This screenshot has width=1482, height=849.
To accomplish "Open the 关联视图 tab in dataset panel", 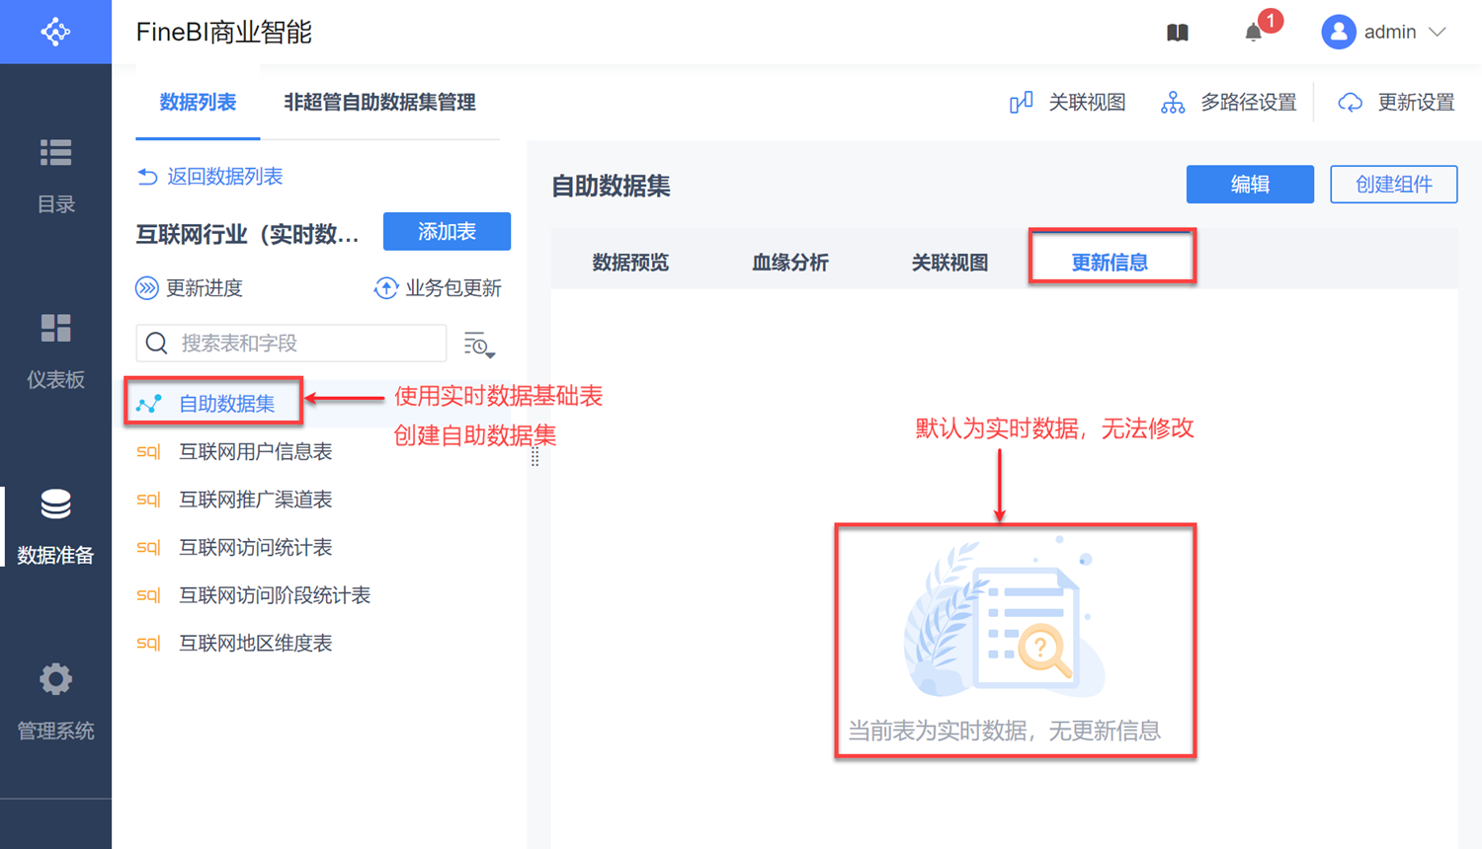I will (949, 263).
